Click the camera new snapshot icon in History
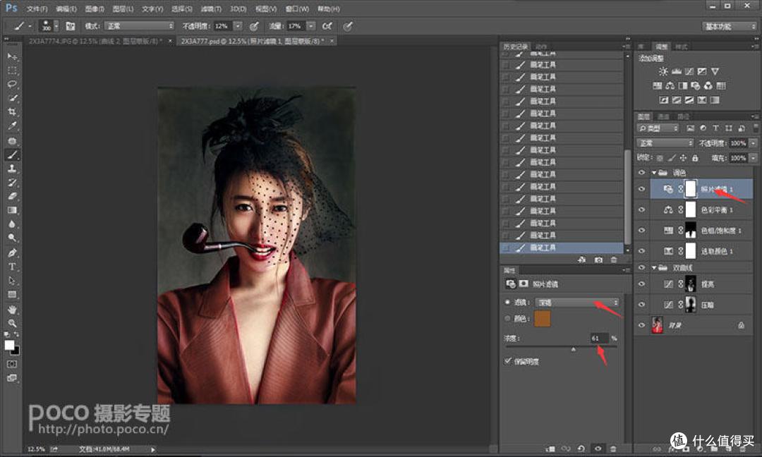 click(598, 260)
